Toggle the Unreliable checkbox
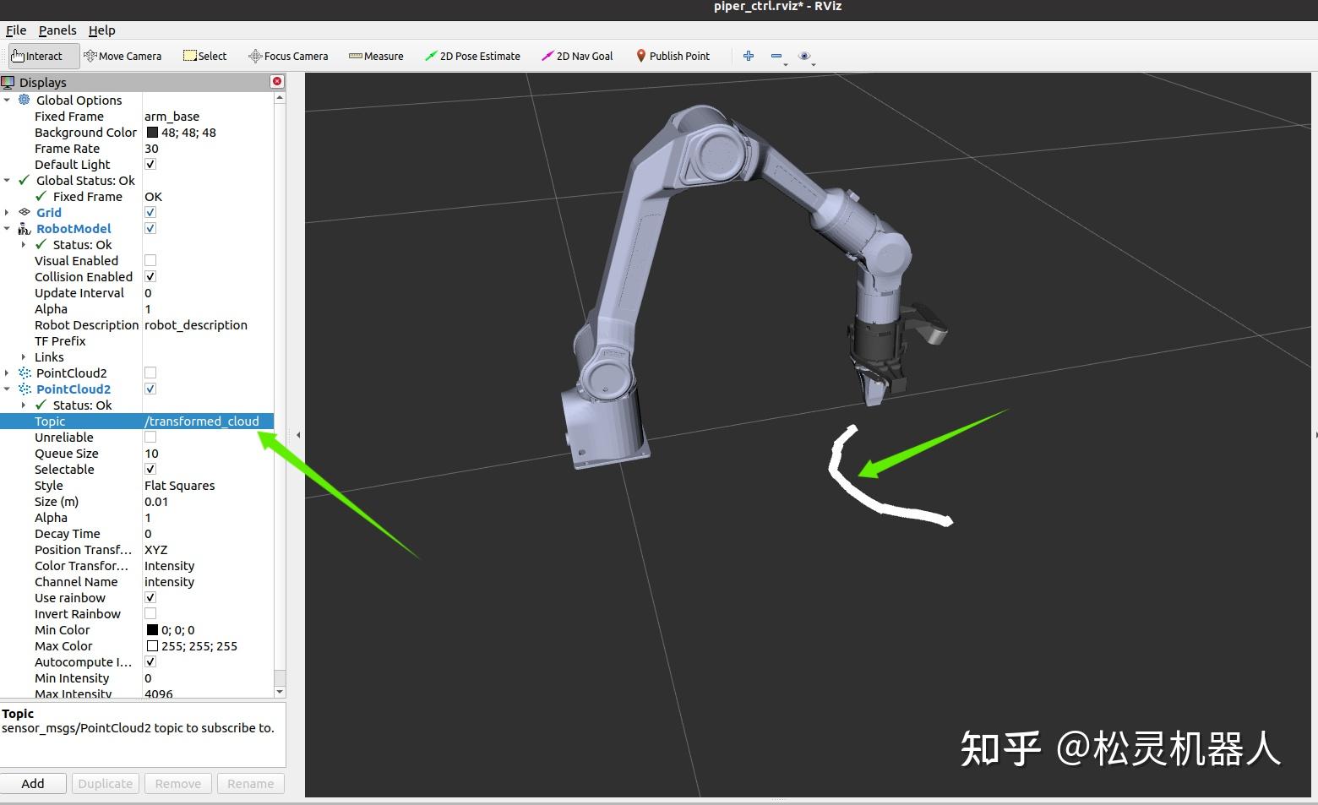This screenshot has width=1318, height=805. pyautogui.click(x=150, y=437)
